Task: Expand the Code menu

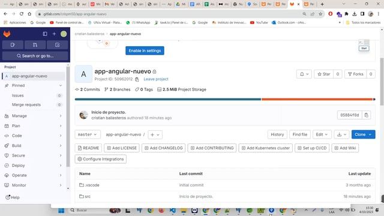Action: (x=34, y=136)
